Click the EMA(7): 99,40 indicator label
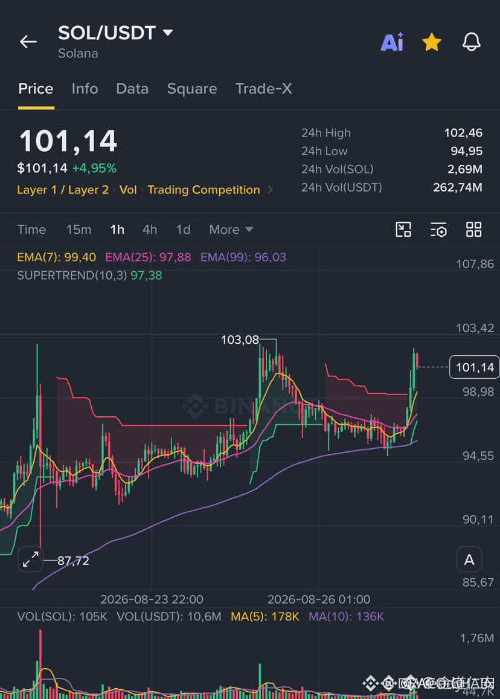Image resolution: width=500 pixels, height=699 pixels. tap(57, 257)
